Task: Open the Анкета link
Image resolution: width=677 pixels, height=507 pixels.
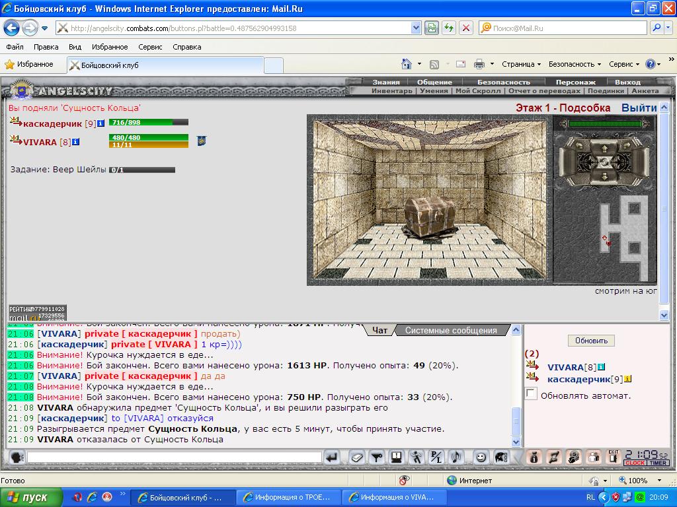Action: click(x=645, y=91)
